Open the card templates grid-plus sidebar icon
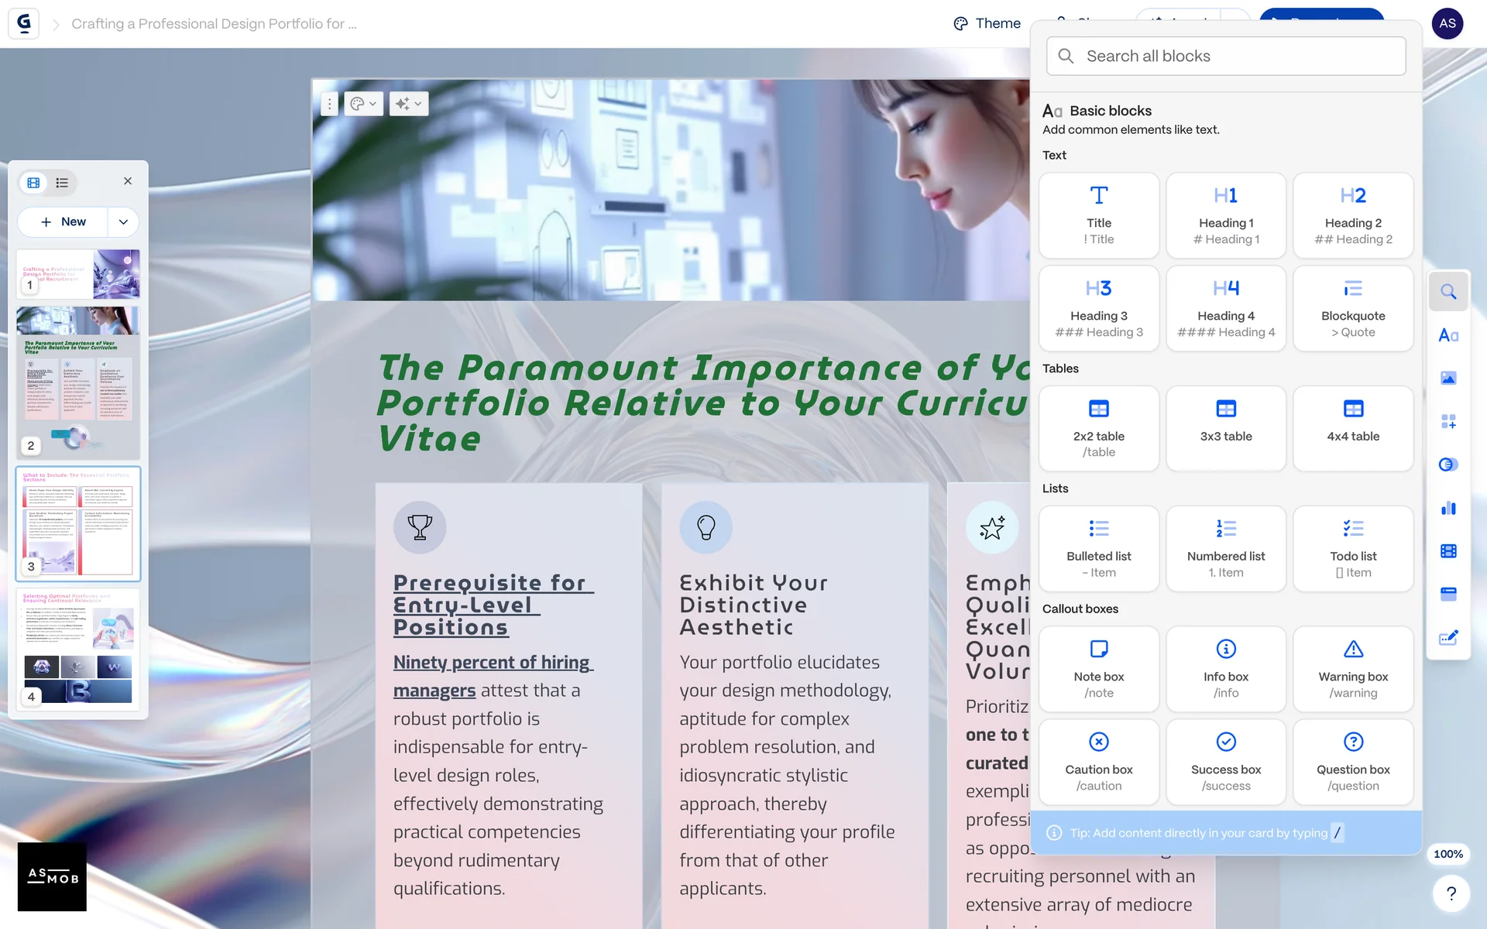 [1448, 421]
